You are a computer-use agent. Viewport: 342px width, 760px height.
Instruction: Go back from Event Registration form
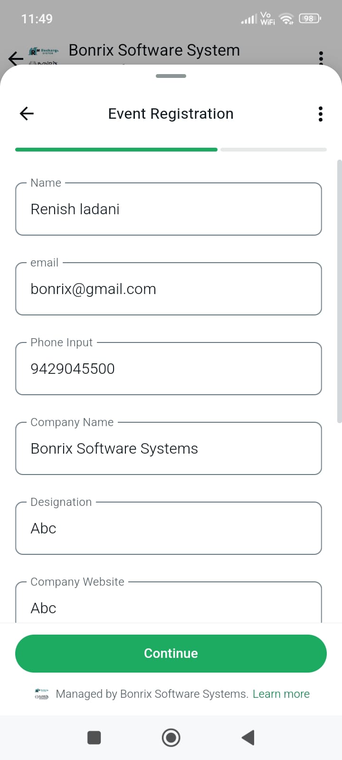coord(27,114)
